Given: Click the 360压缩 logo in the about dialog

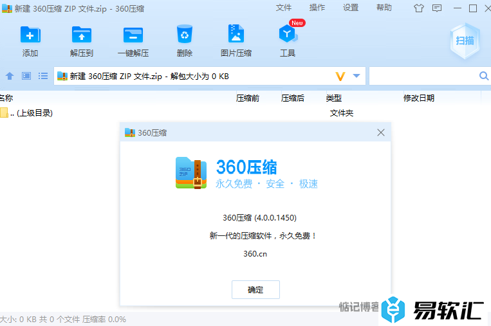Looking at the screenshot, I should pyautogui.click(x=191, y=173).
